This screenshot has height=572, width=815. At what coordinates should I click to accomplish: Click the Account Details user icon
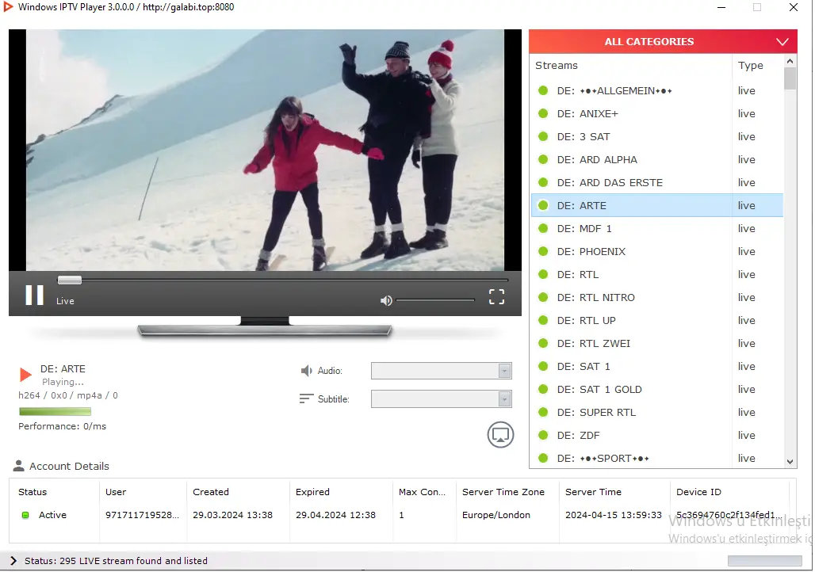[x=19, y=466]
